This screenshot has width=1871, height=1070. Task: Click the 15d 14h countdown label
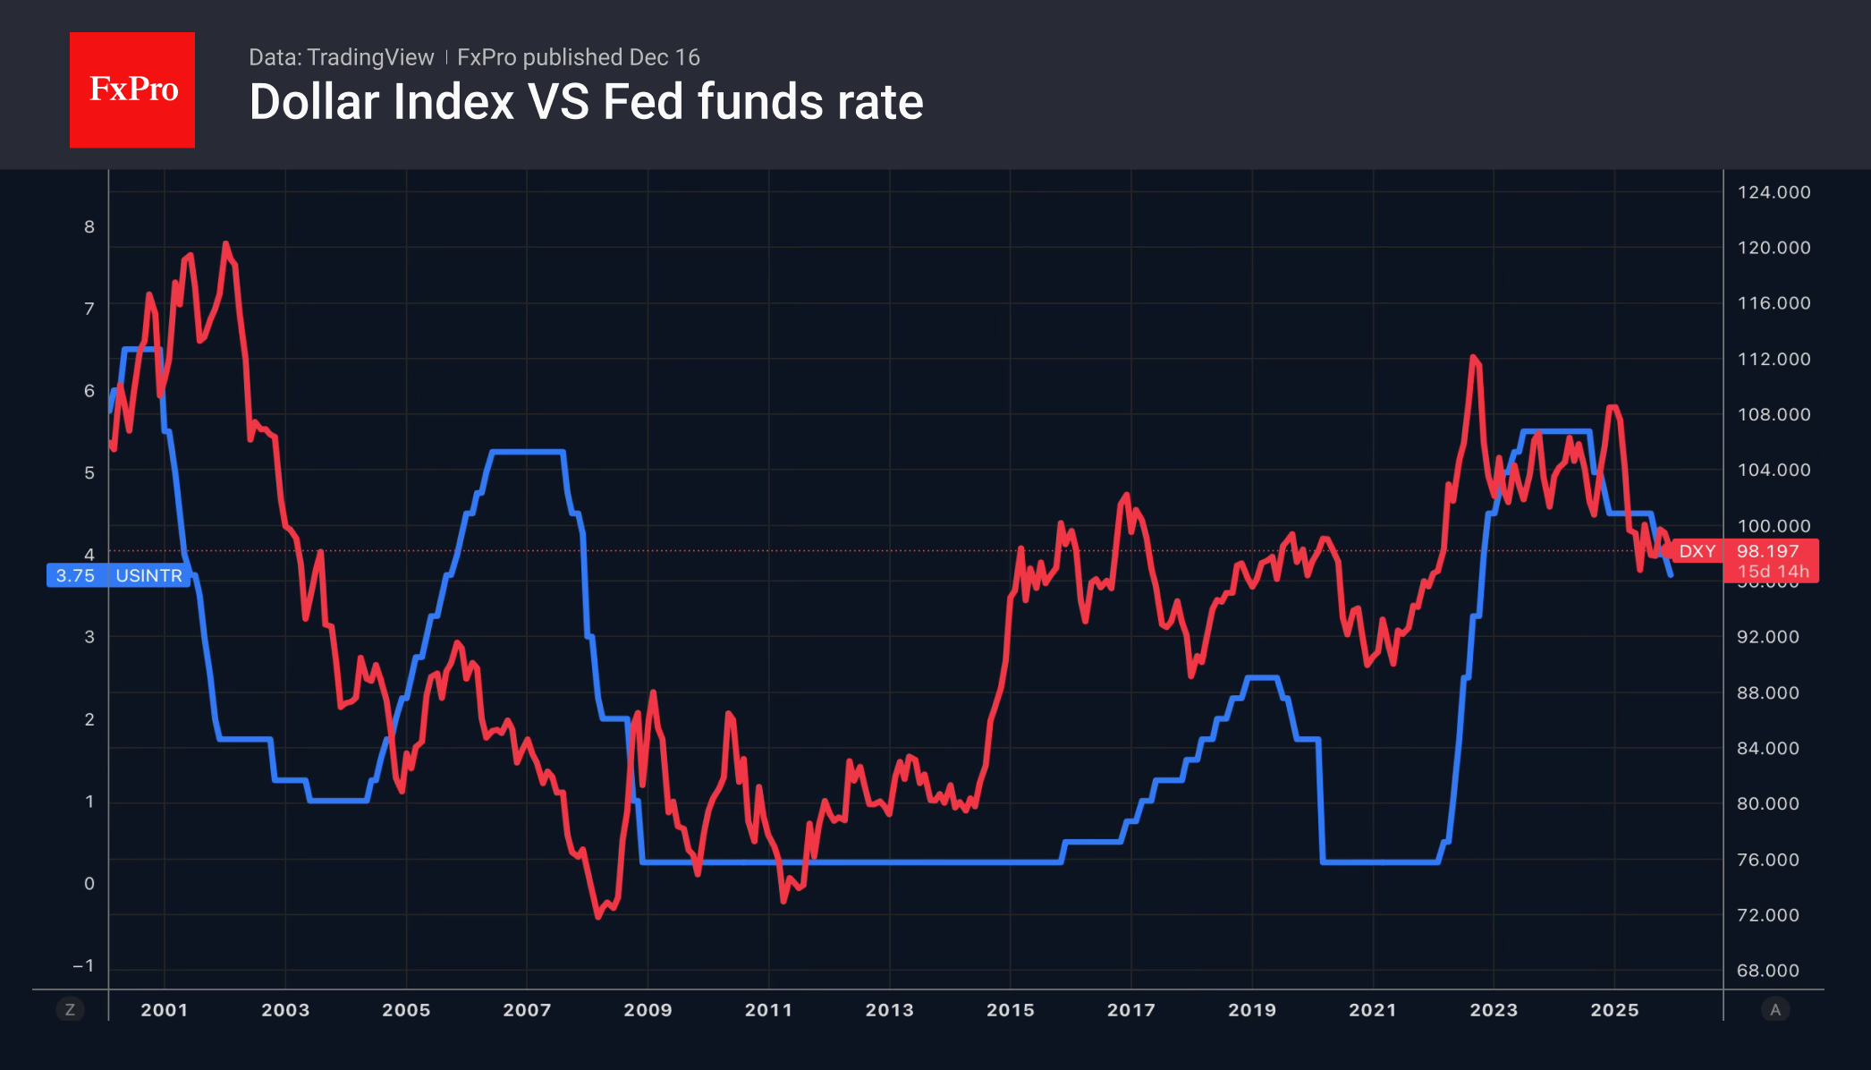point(1773,572)
